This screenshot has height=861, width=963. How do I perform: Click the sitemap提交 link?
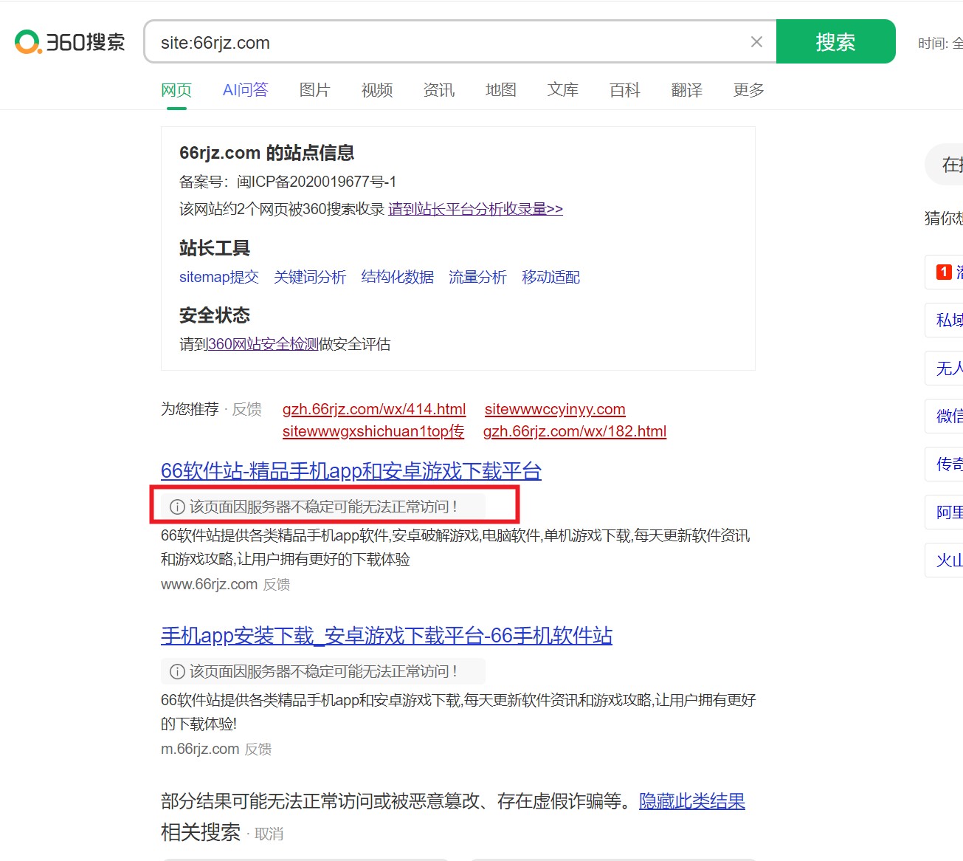tap(219, 277)
